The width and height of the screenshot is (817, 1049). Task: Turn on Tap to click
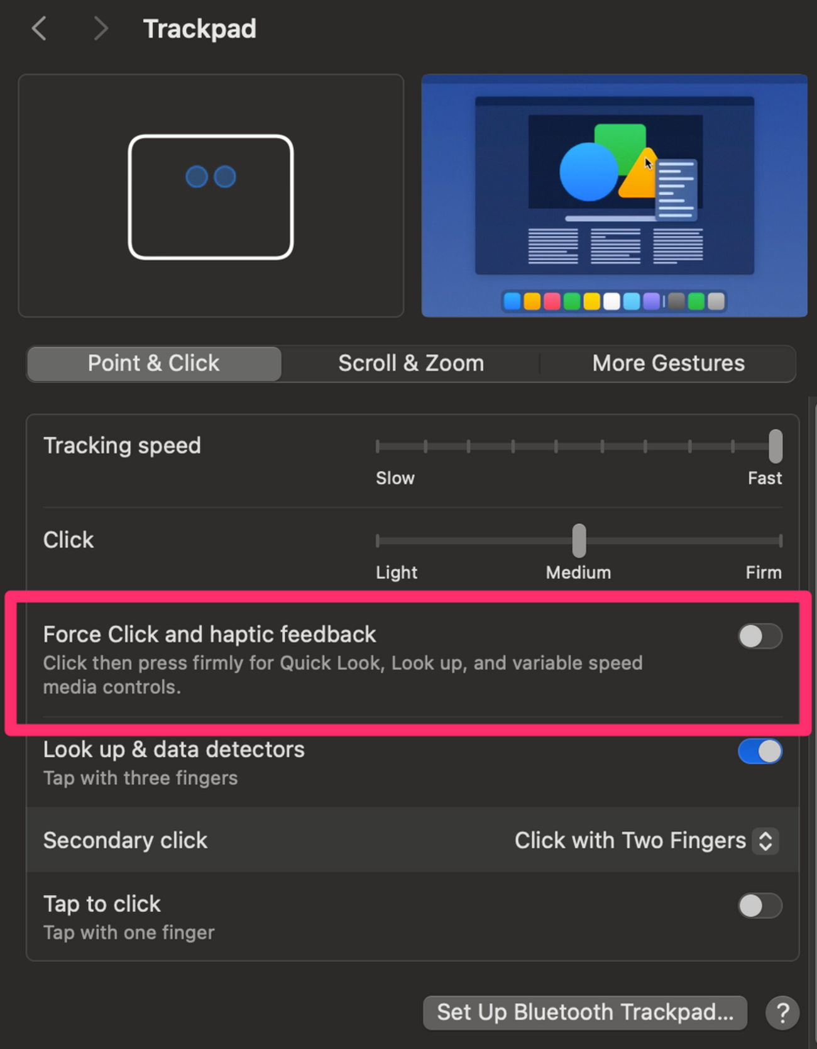click(759, 906)
